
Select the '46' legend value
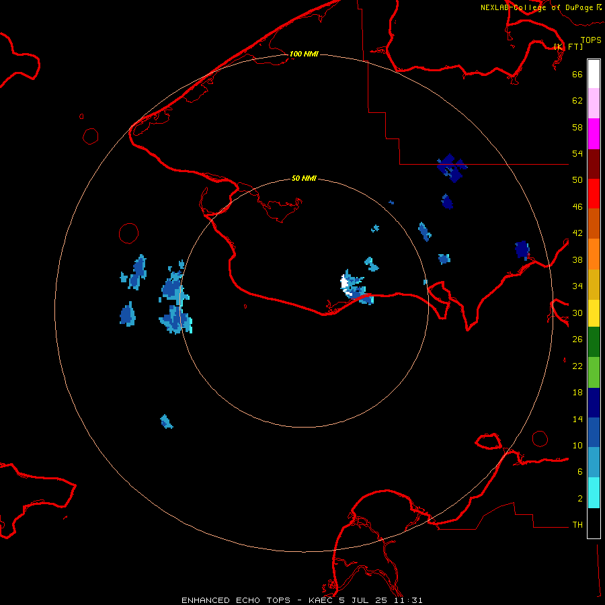coord(577,207)
